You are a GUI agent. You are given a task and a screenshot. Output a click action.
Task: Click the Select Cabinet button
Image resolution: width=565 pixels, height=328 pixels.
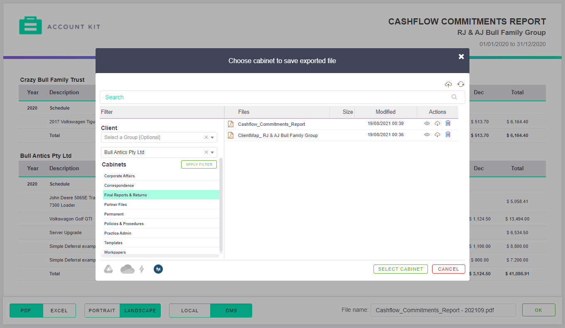pos(401,269)
